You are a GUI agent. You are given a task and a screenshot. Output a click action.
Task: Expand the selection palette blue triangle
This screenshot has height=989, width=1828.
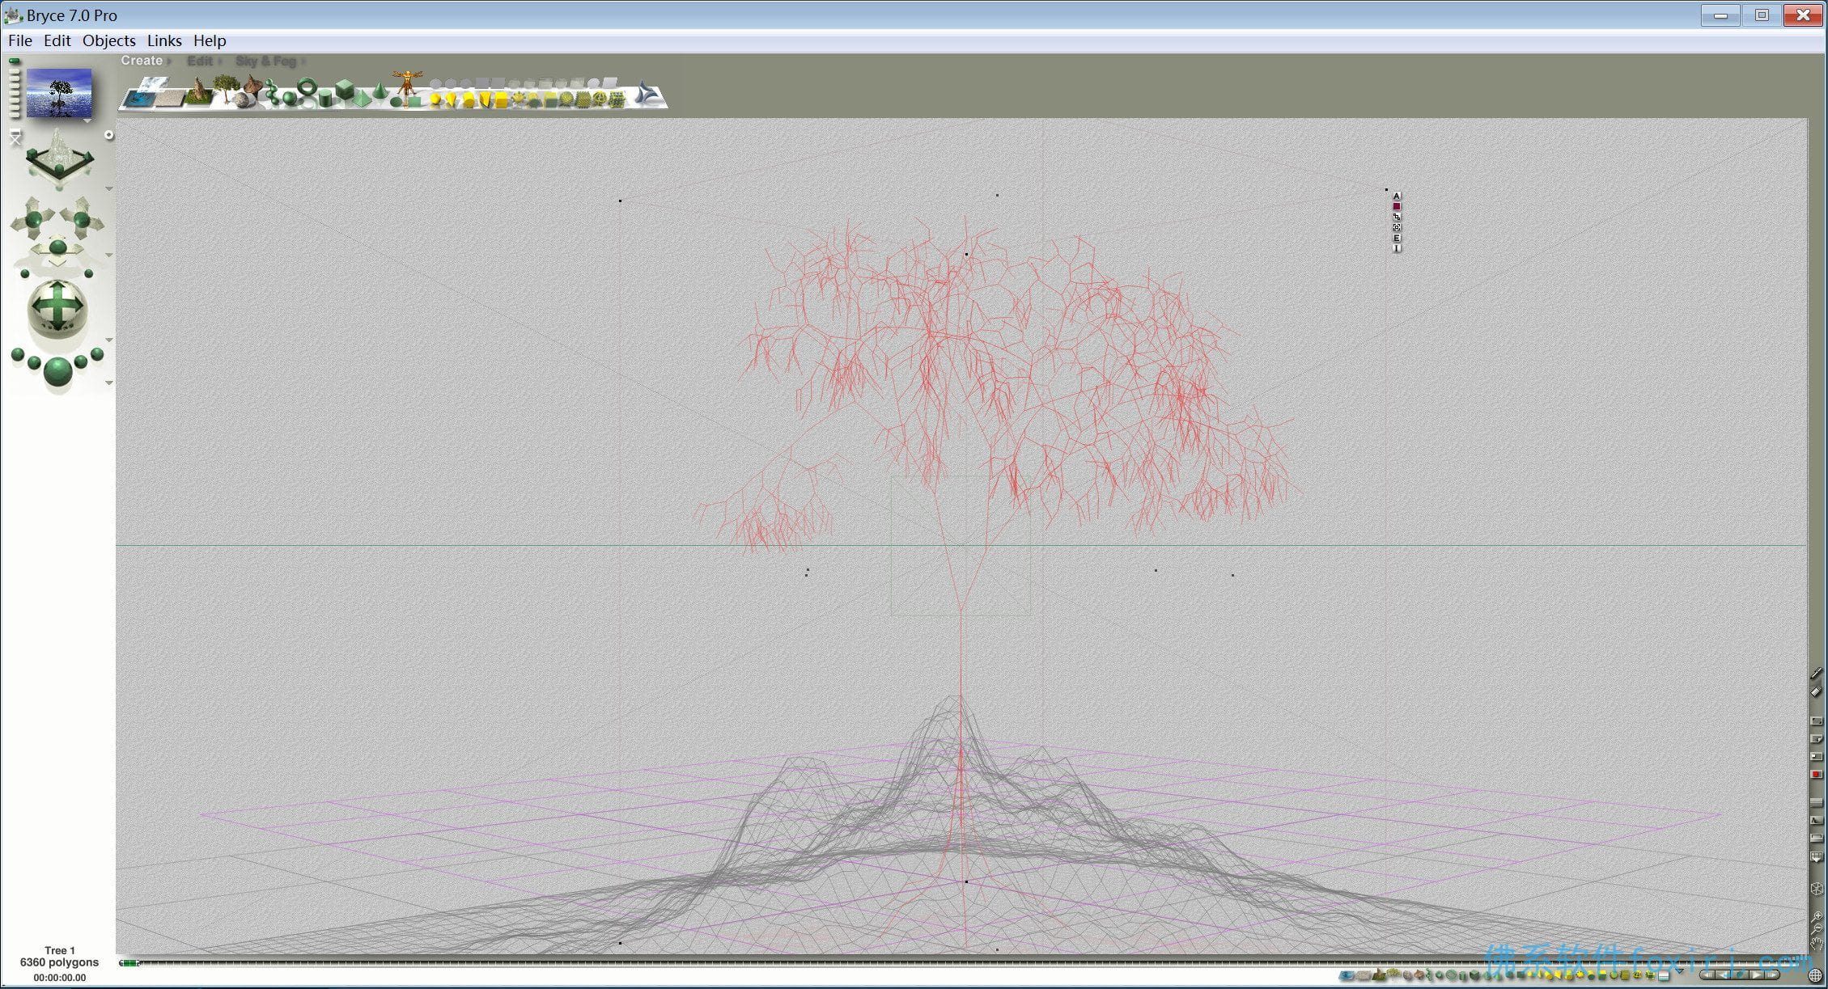(1680, 970)
